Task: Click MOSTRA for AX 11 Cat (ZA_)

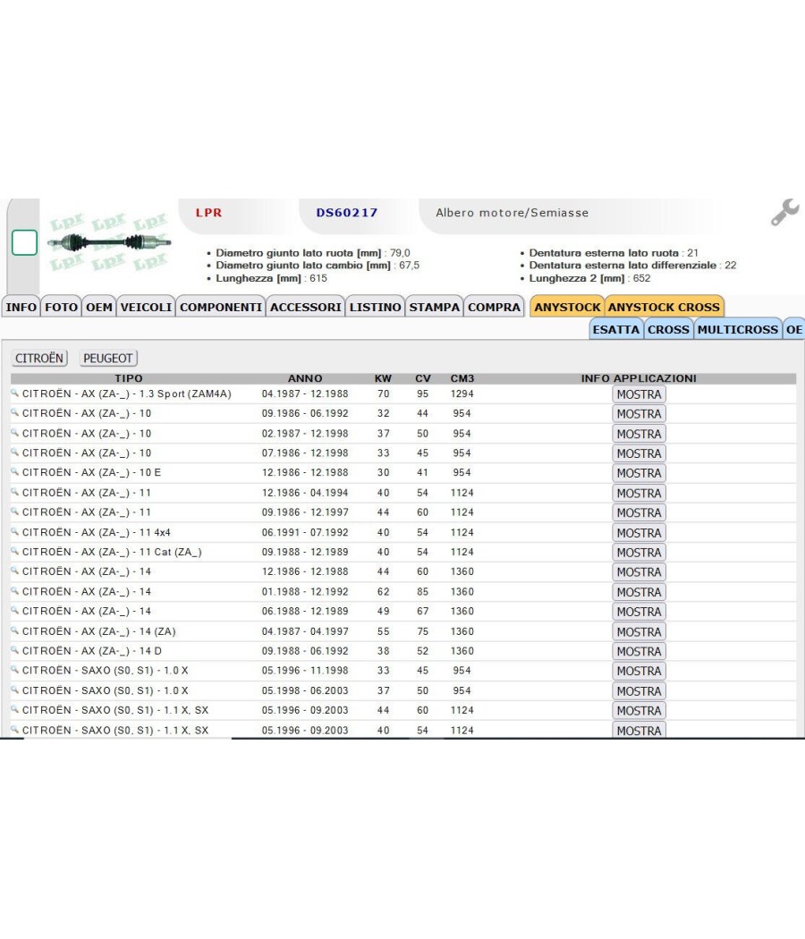Action: pyautogui.click(x=640, y=552)
